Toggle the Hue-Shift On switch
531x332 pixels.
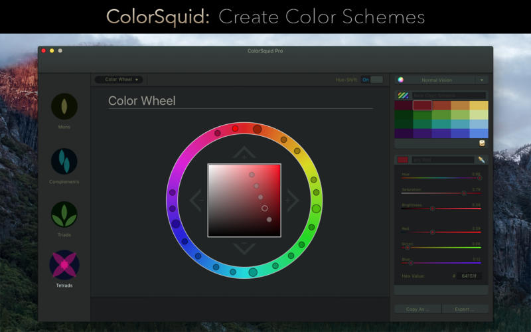coord(372,80)
